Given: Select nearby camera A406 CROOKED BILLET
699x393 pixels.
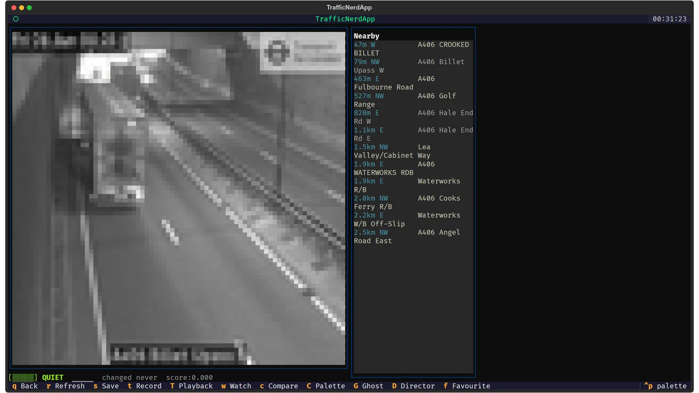Looking at the screenshot, I should pyautogui.click(x=413, y=49).
